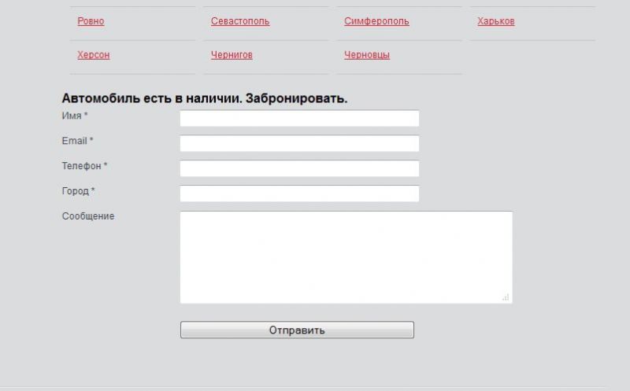The height and width of the screenshot is (391, 630).
Task: Click into the Email input box
Action: pos(299,144)
